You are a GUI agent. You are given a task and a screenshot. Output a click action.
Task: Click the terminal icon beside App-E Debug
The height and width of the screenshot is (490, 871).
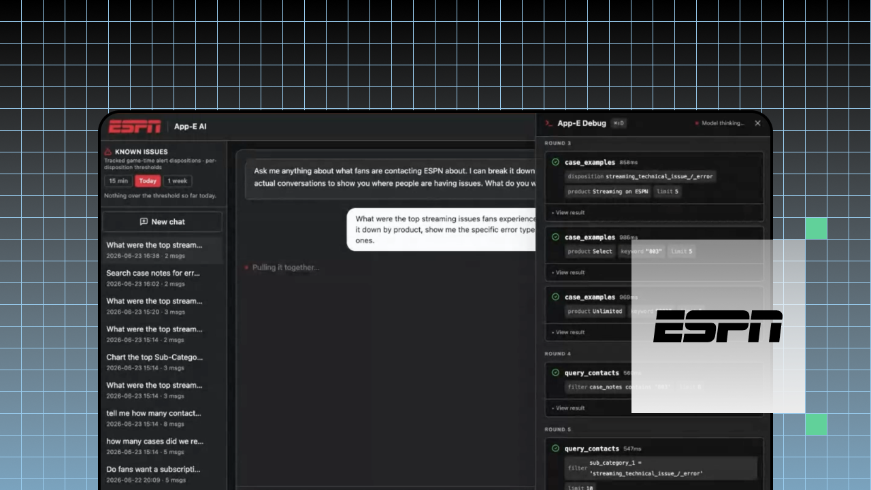548,123
